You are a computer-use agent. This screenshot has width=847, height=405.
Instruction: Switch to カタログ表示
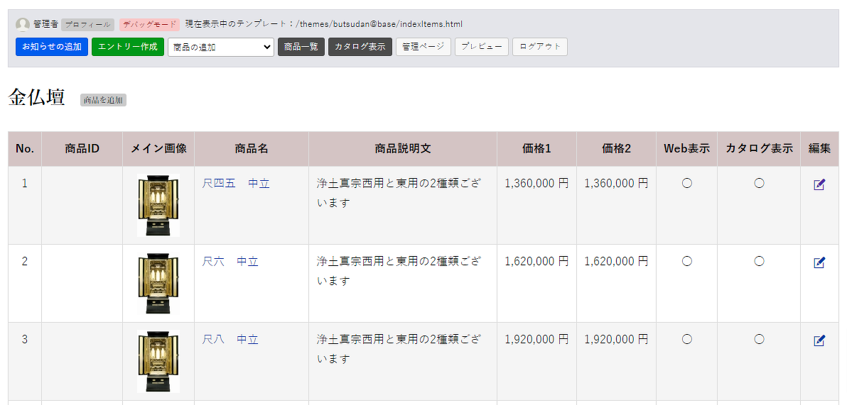coord(360,47)
